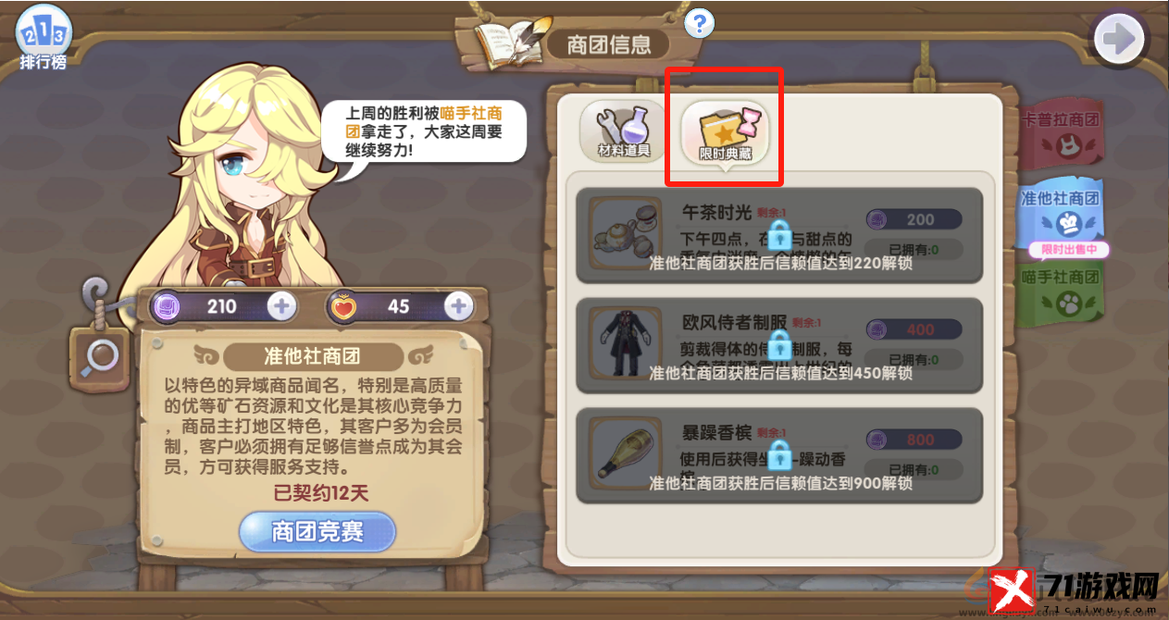Click the blue question mark help icon

coord(699,22)
